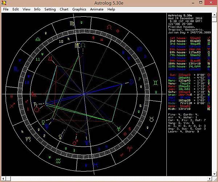Click house number 11 in the wheel
This screenshot has width=218, height=182.
[x=38, y=59]
